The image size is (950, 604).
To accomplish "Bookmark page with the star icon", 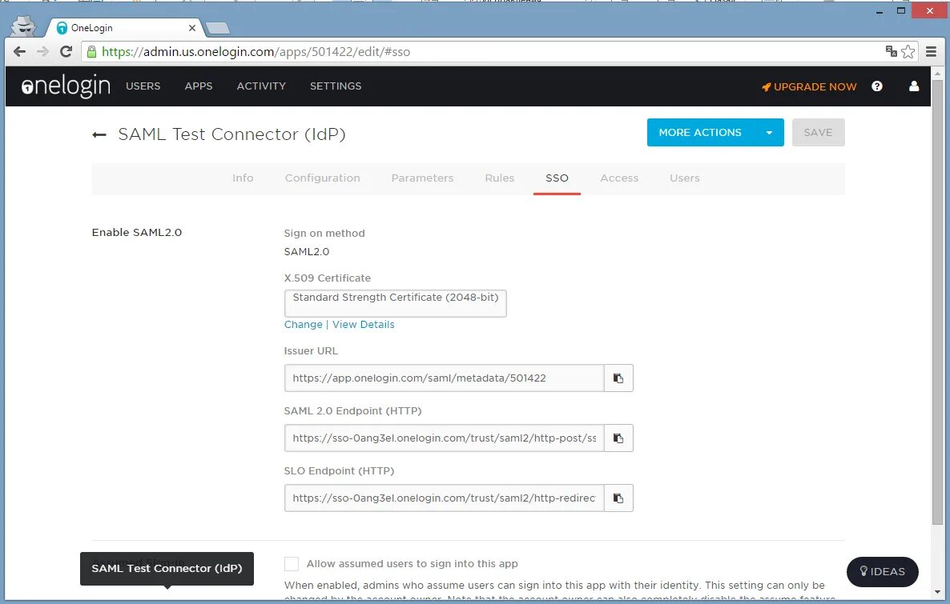I will point(908,51).
